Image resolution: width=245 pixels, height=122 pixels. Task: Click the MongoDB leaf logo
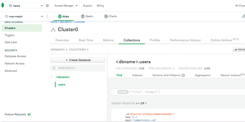tap(2, 5)
